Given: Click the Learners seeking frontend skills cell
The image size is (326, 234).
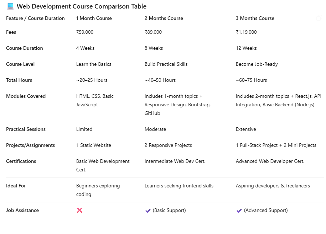Looking at the screenshot, I should click(x=179, y=186).
